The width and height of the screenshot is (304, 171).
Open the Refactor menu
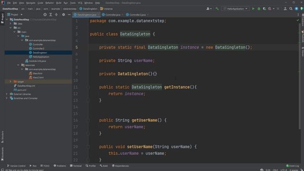49,3
